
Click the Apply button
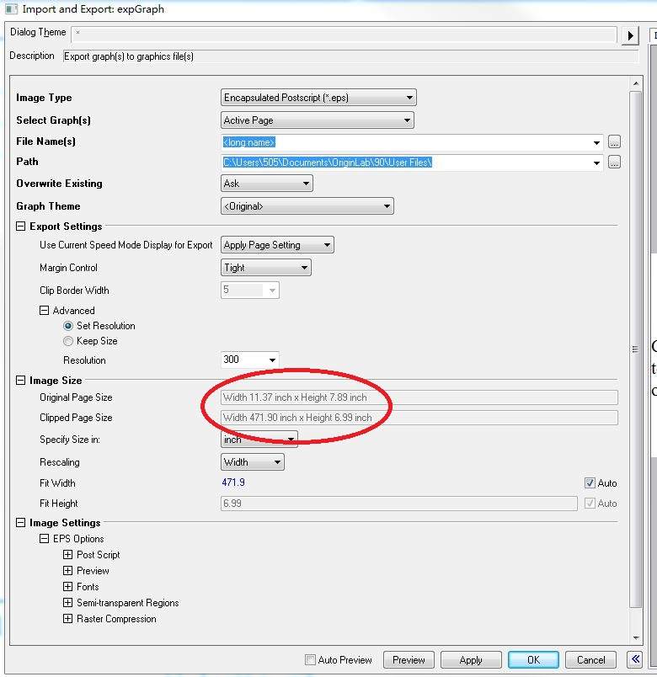click(x=471, y=660)
